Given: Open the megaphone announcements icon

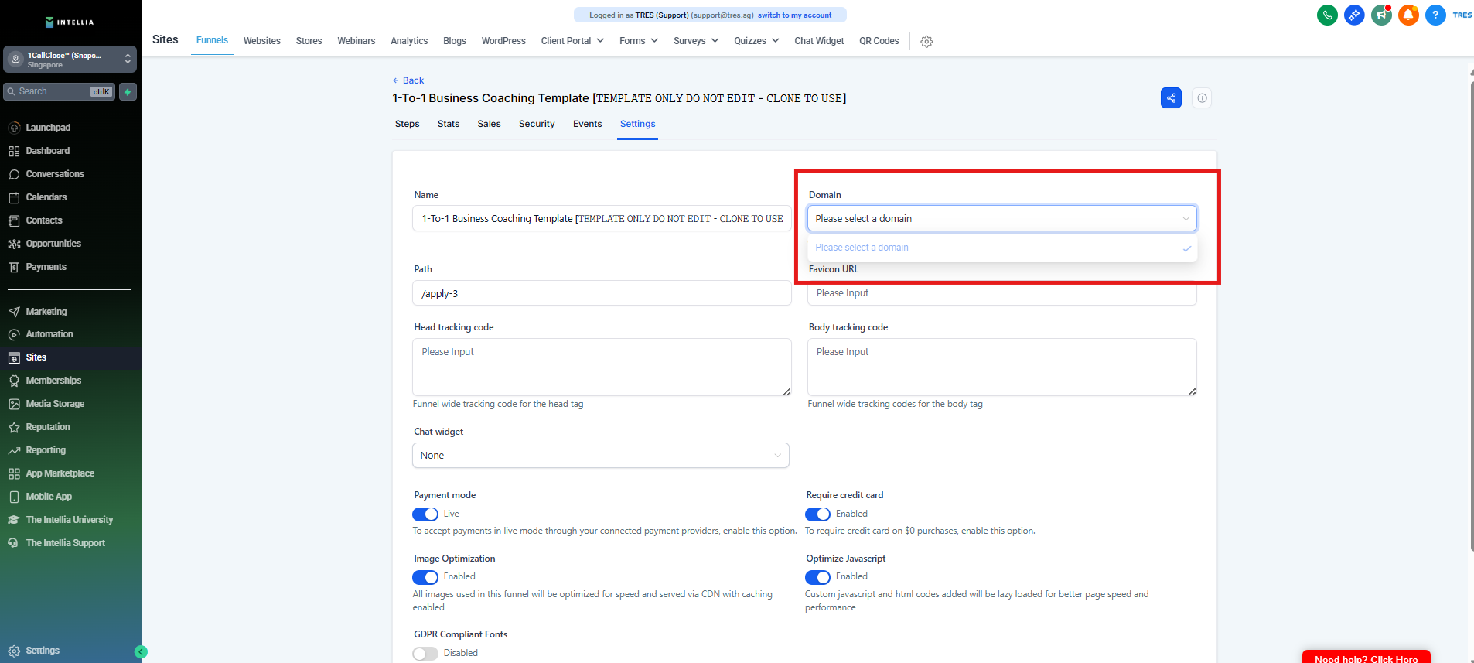Looking at the screenshot, I should pos(1381,15).
